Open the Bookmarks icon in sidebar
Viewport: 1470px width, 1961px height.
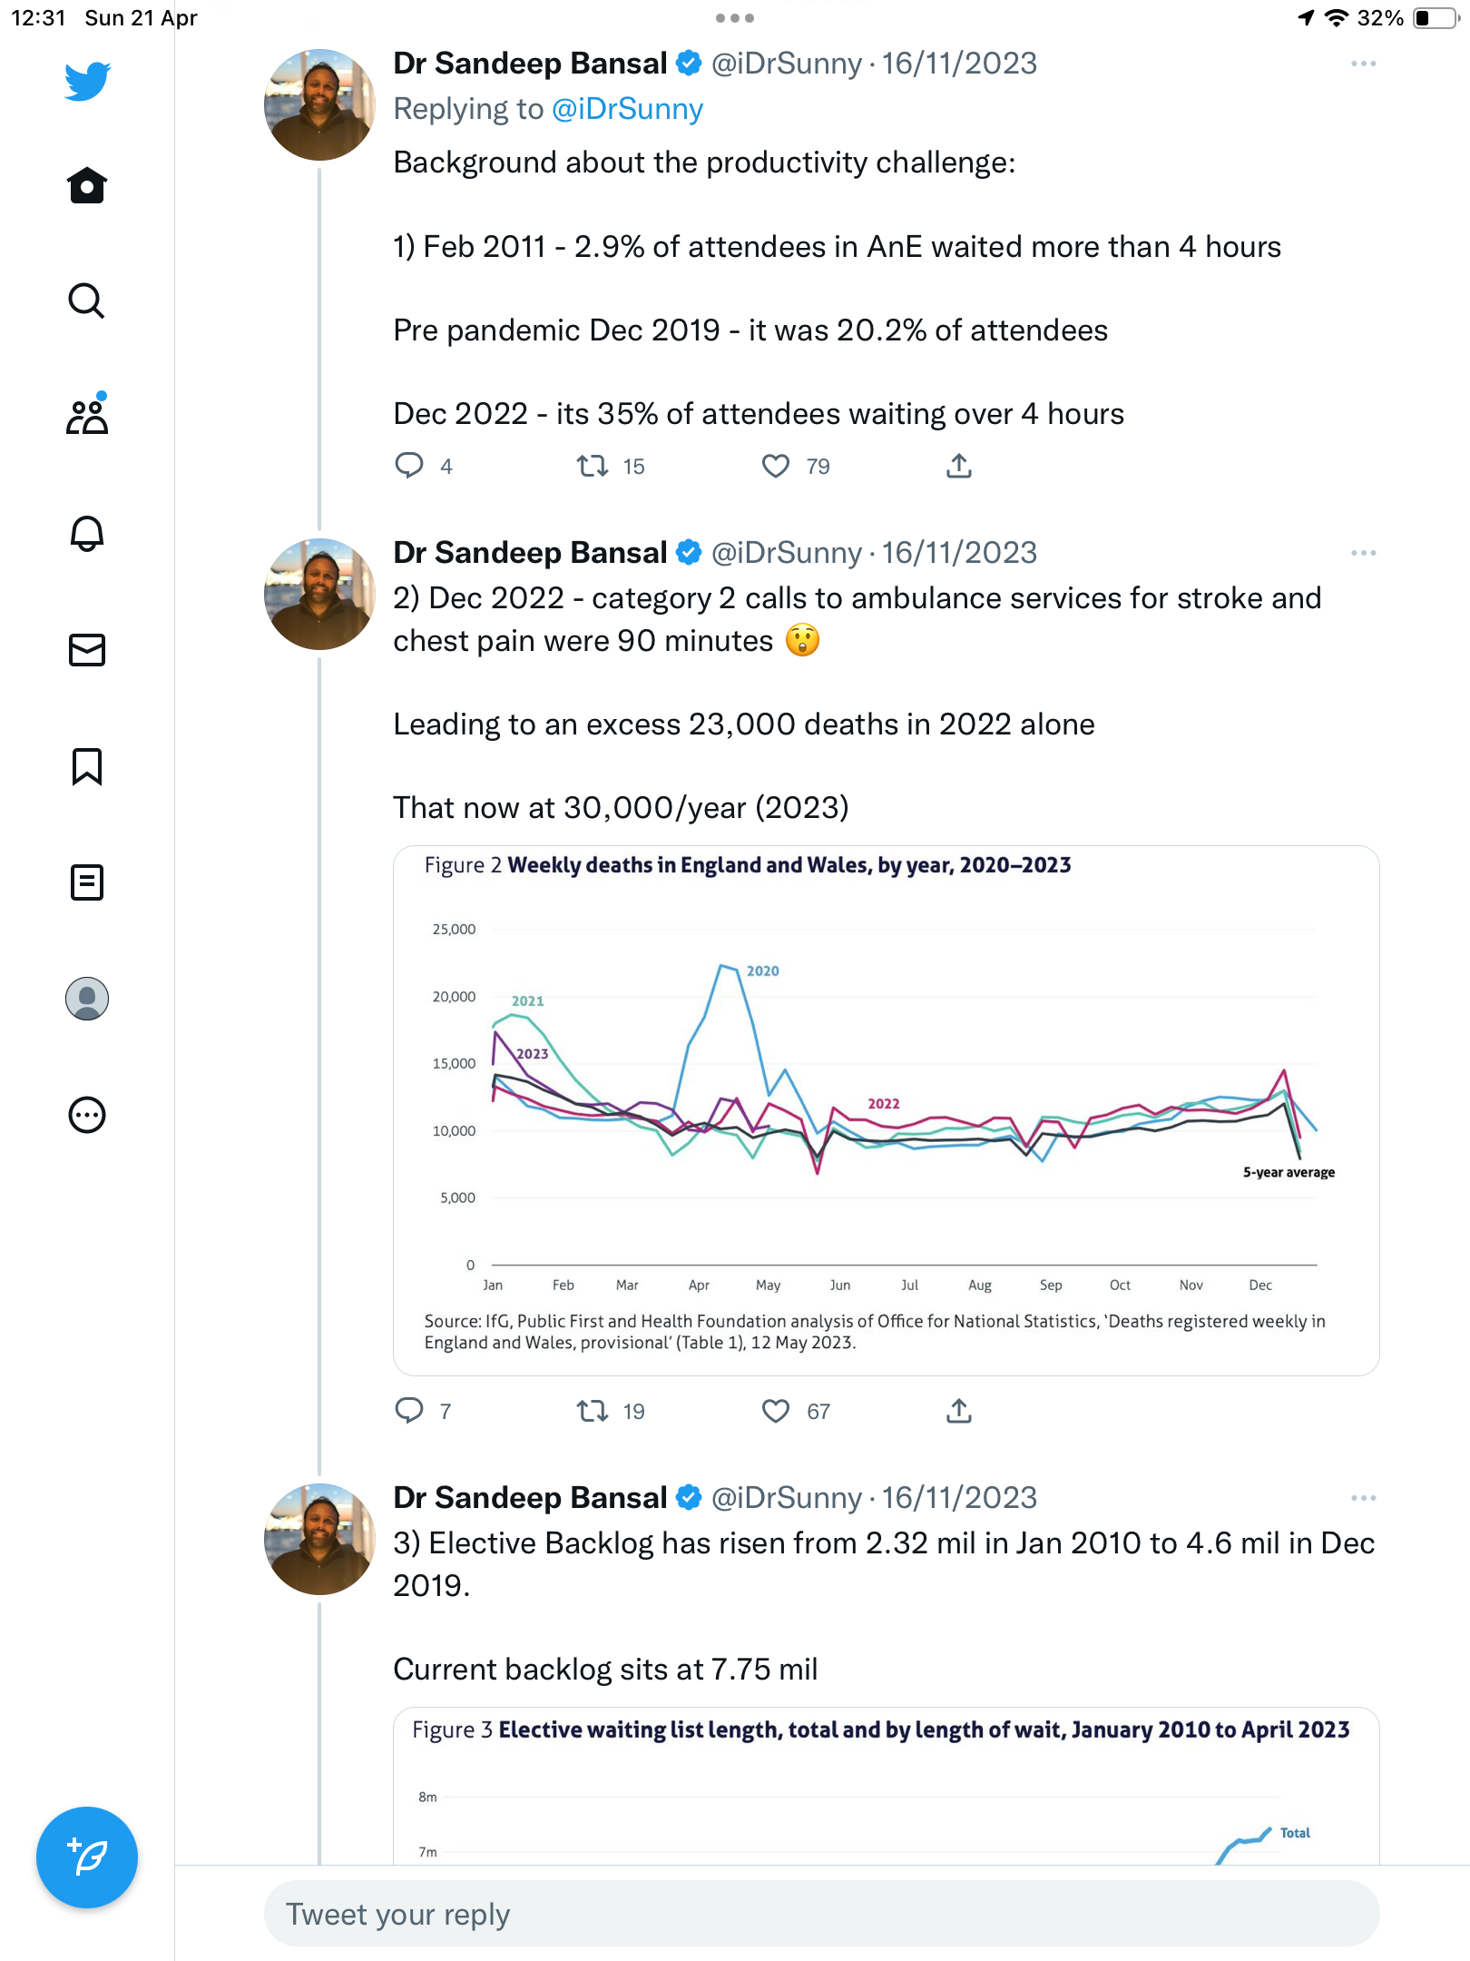(87, 766)
